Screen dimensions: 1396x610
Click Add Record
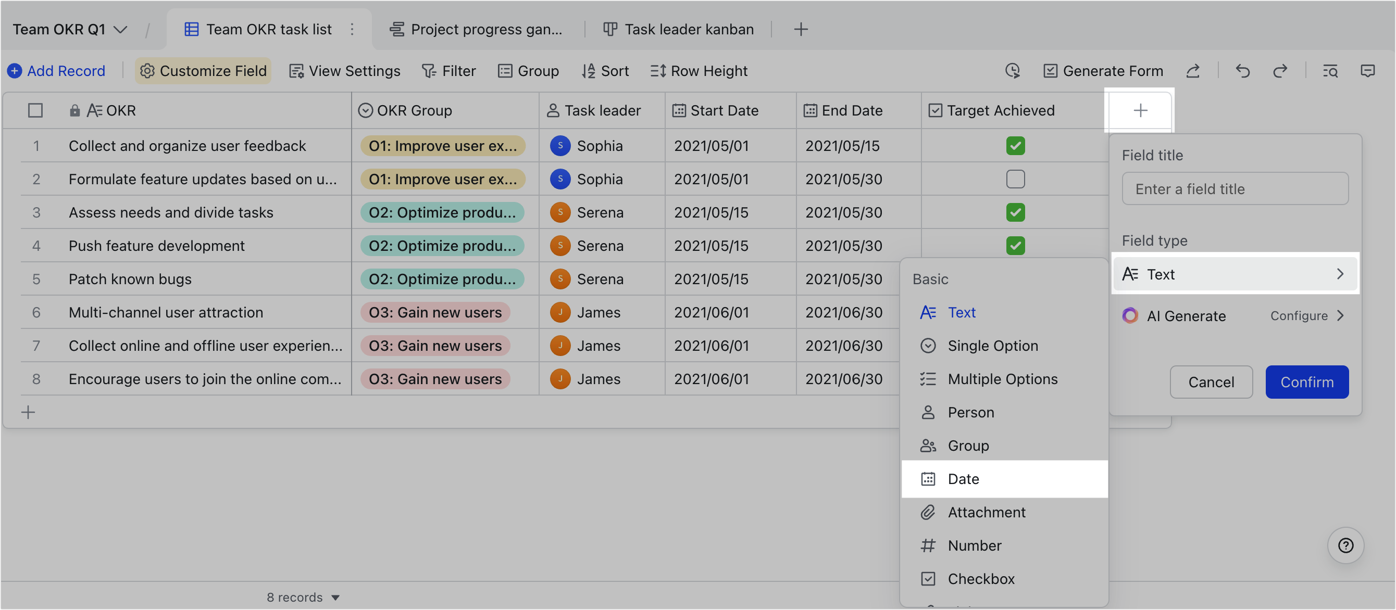click(x=56, y=70)
